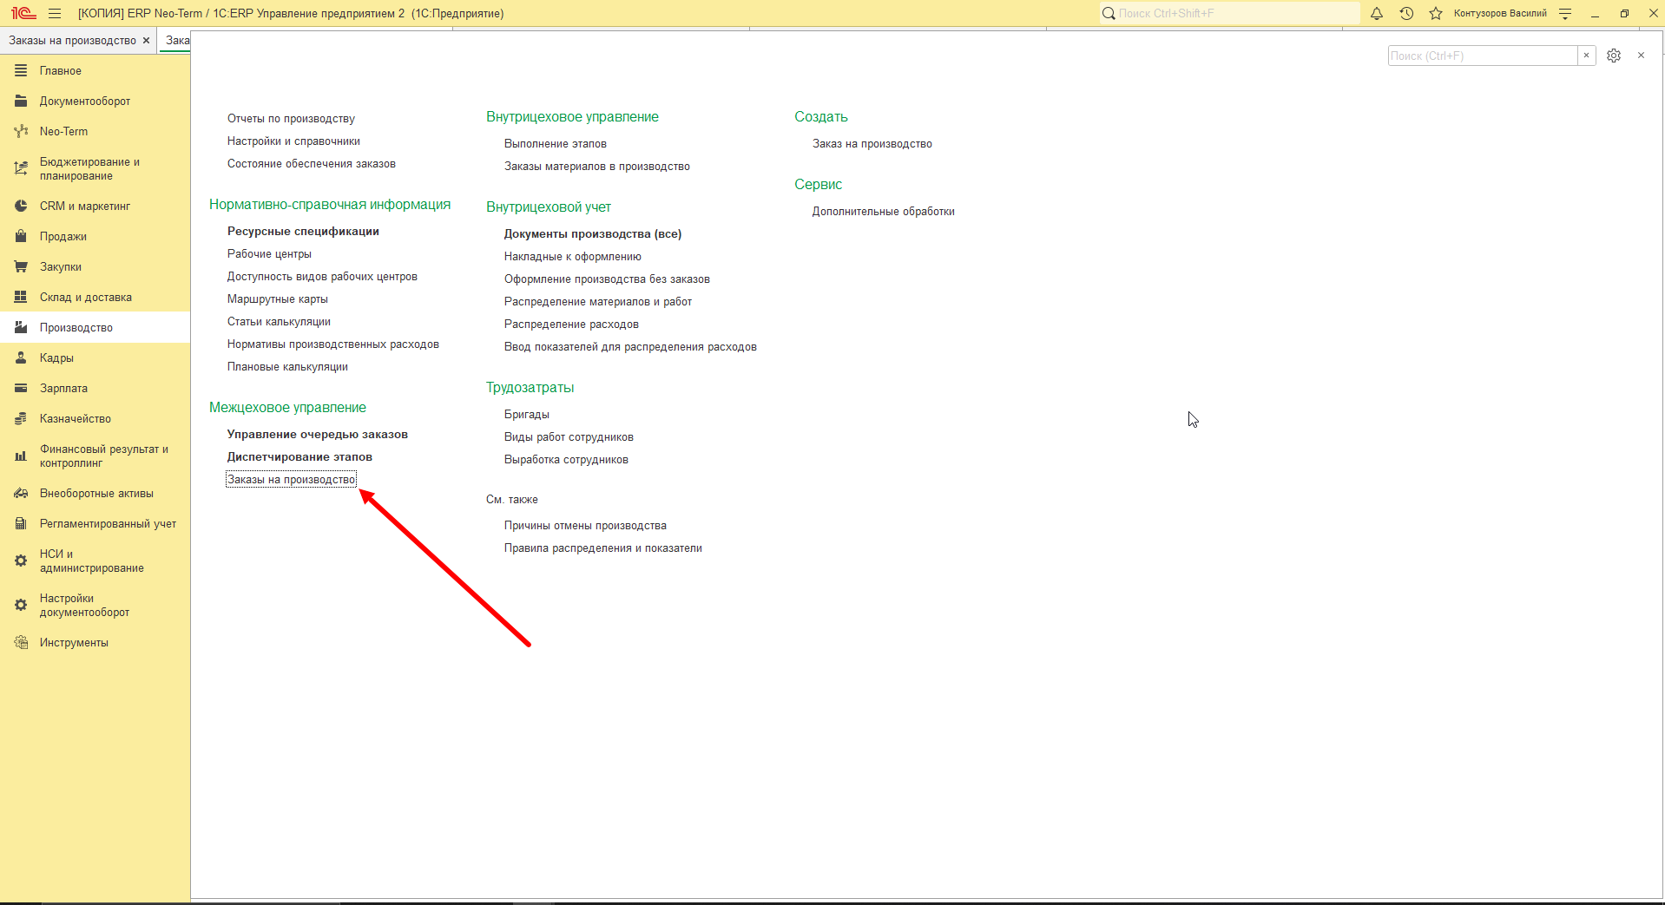Click the global search field Ctrl+Shift+F

pos(1229,13)
